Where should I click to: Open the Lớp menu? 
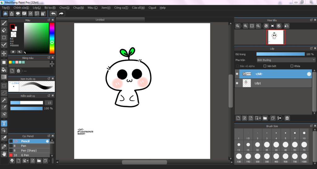[37, 8]
